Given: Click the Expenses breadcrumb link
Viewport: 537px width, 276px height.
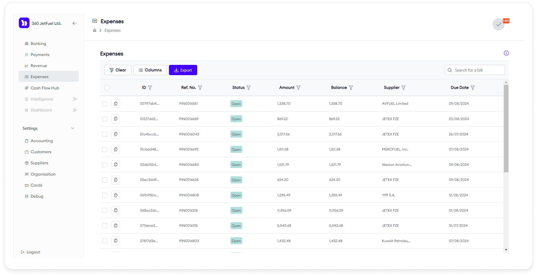Looking at the screenshot, I should [113, 30].
